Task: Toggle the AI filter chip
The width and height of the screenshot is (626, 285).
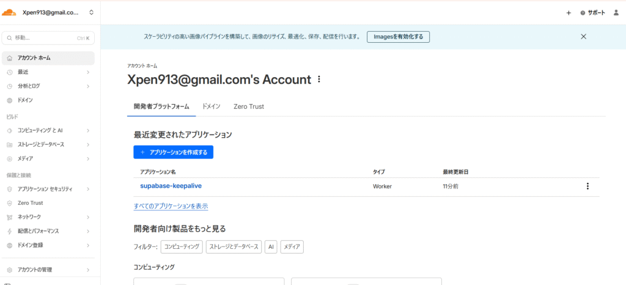Action: [x=270, y=247]
